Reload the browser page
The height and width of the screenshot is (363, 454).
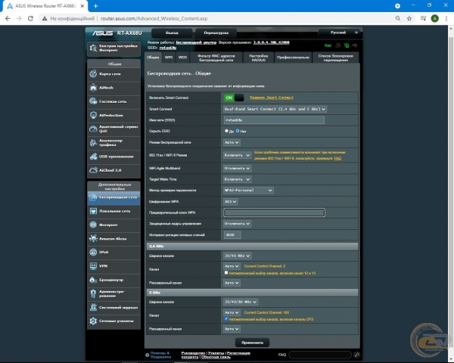click(x=30, y=18)
